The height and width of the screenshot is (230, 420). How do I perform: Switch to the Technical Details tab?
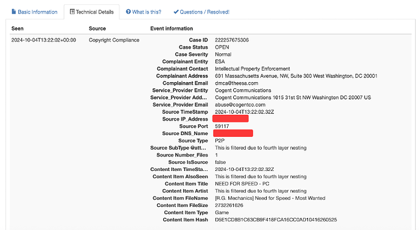(91, 12)
